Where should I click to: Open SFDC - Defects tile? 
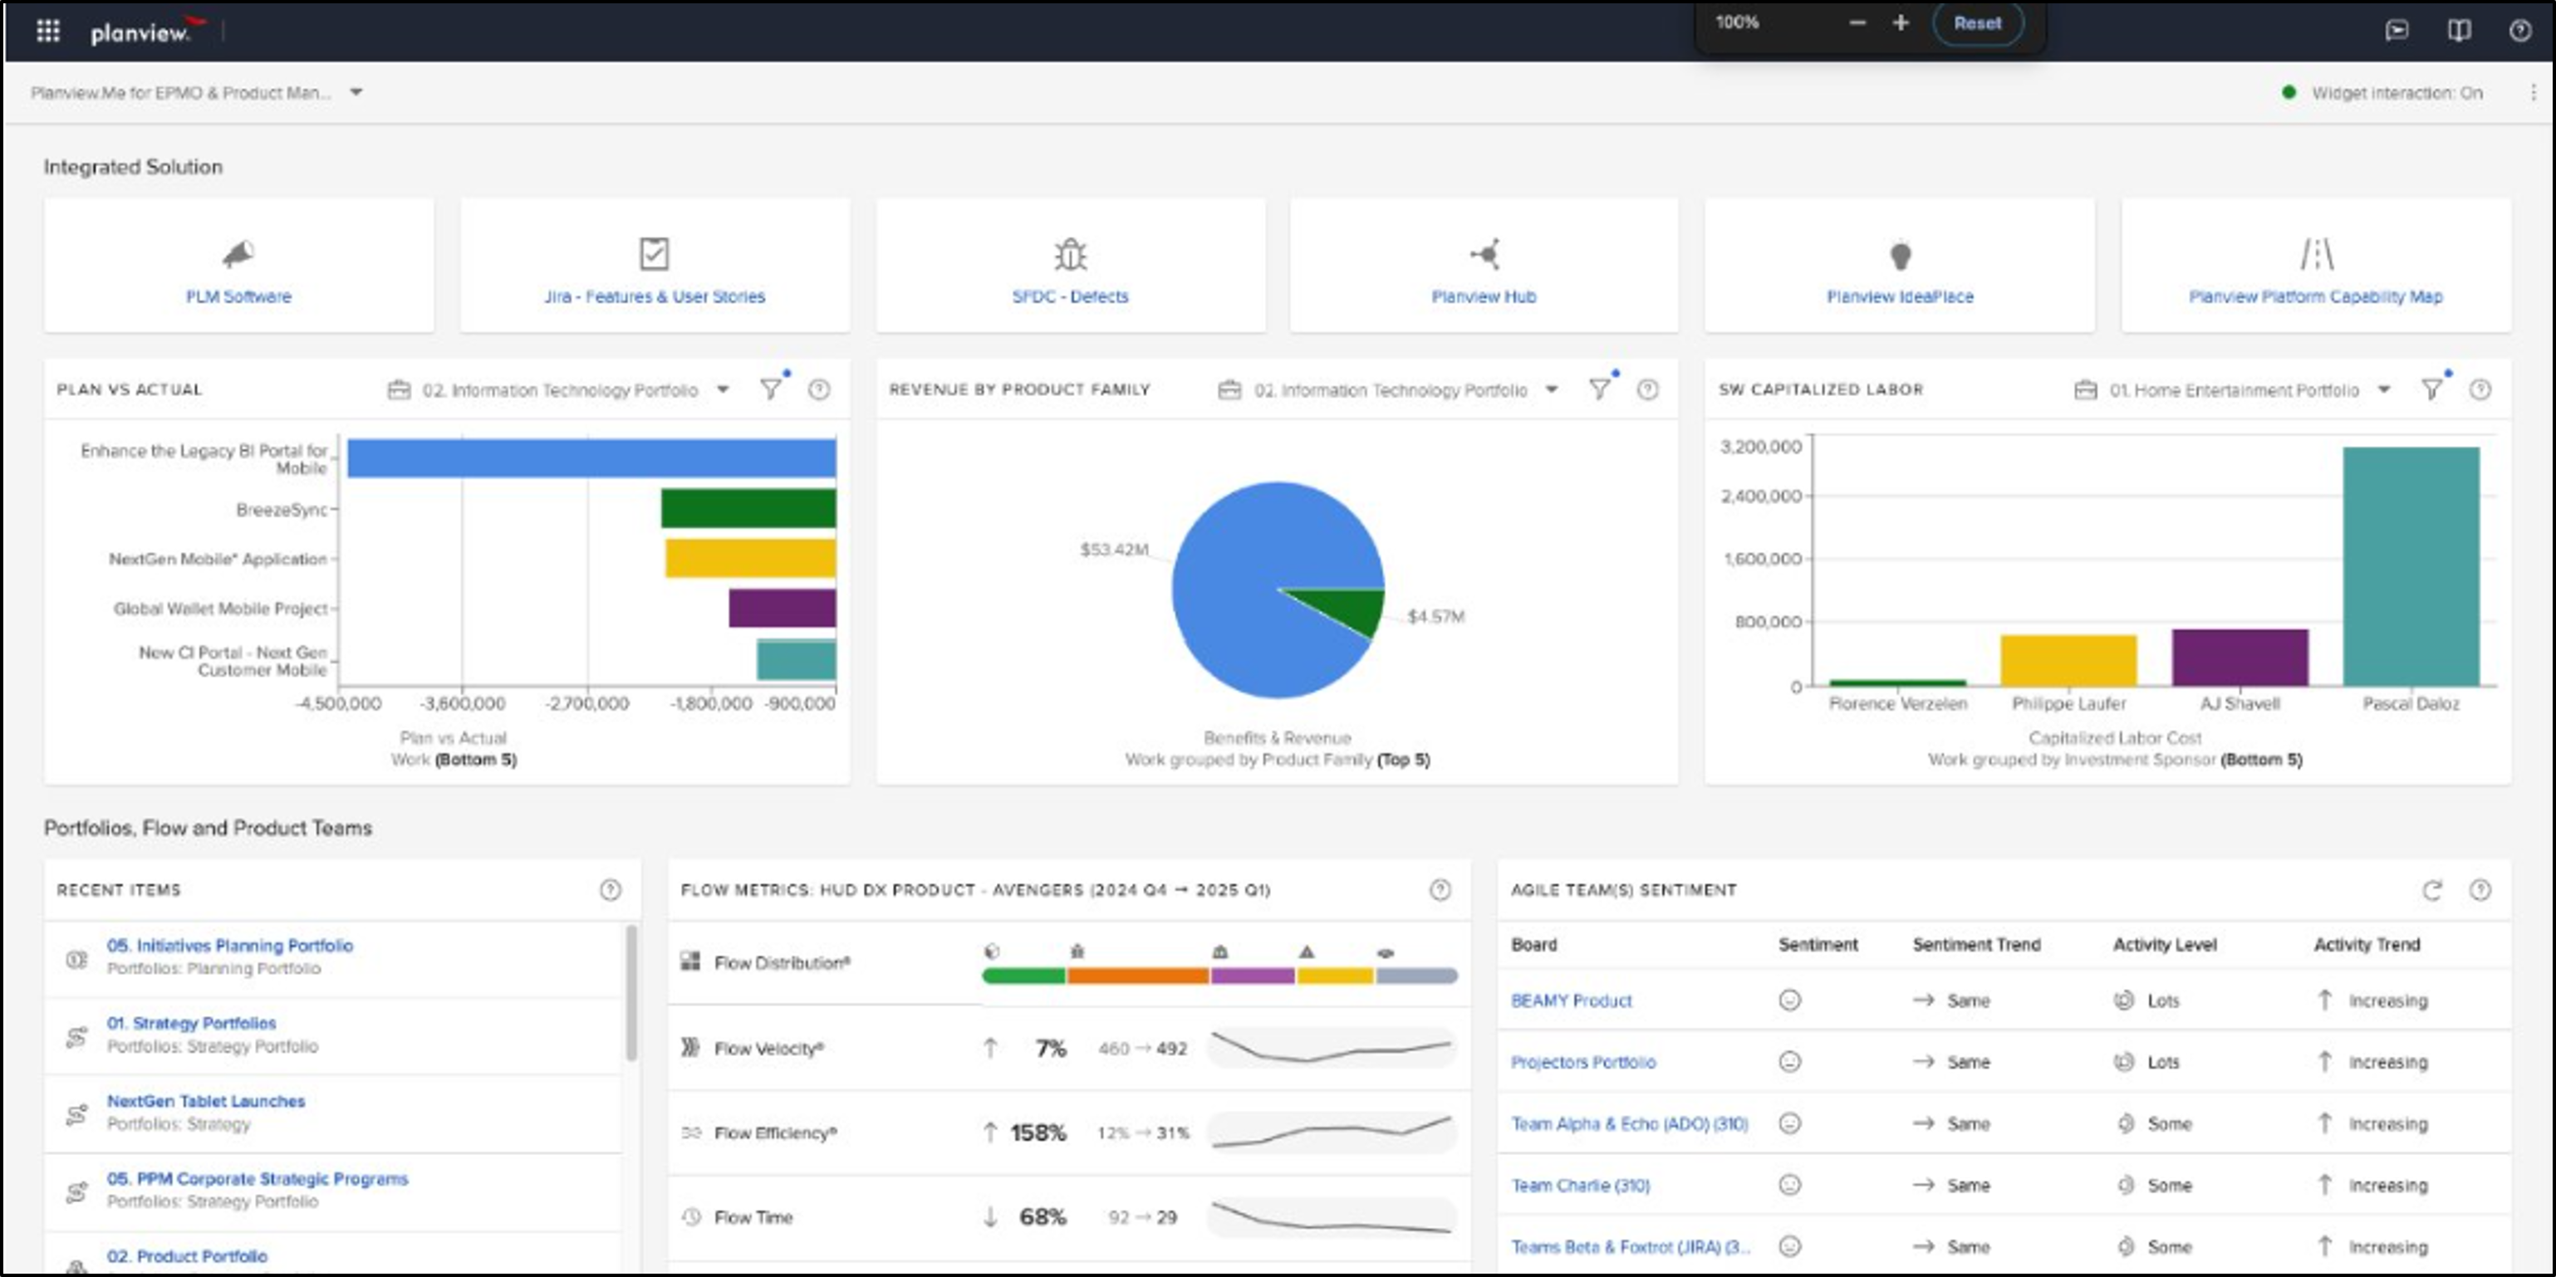point(1070,266)
